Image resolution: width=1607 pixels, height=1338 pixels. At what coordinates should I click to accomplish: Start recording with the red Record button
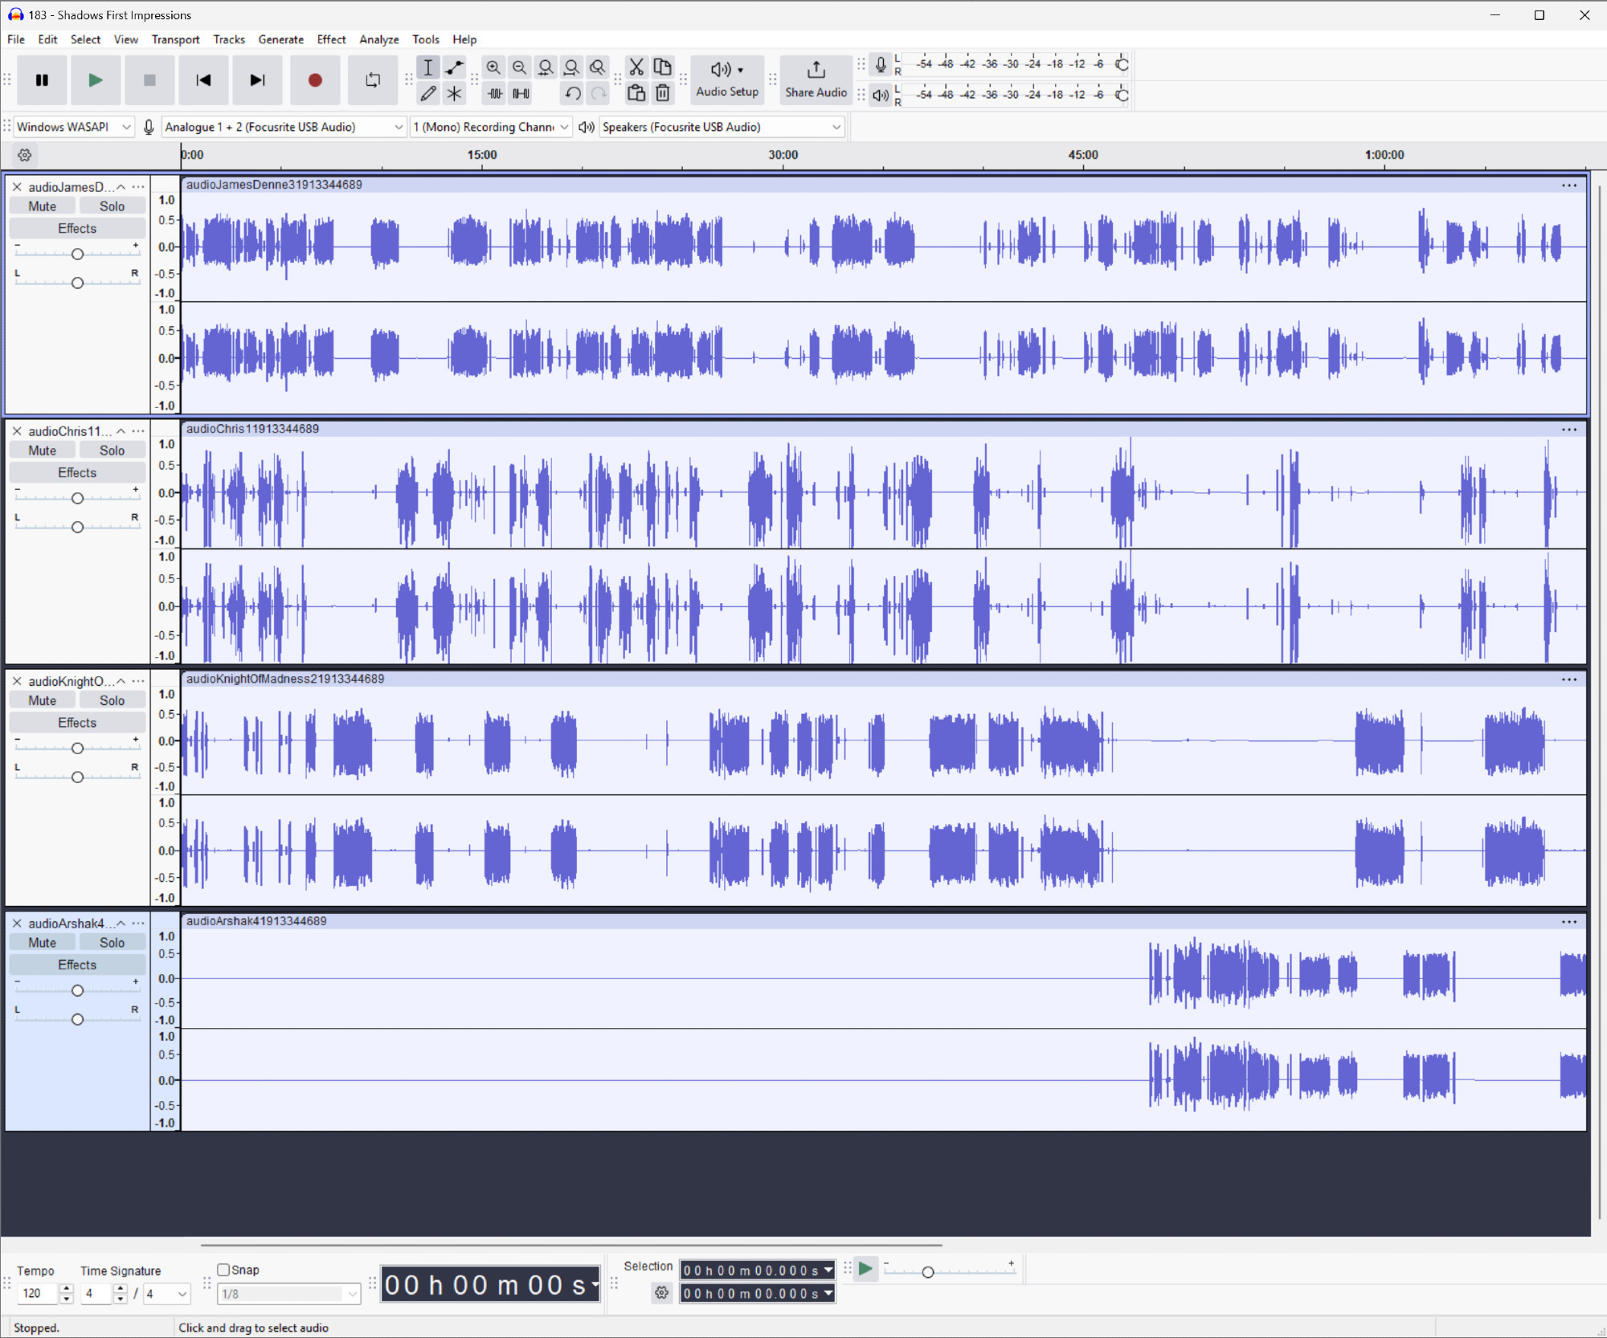(315, 80)
